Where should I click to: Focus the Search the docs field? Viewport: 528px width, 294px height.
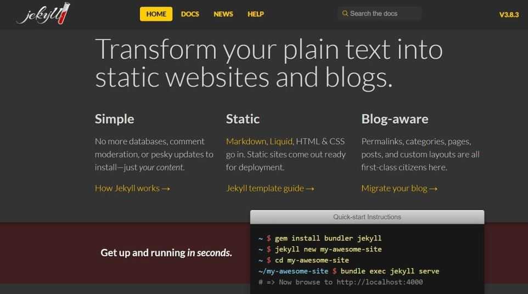tap(379, 14)
